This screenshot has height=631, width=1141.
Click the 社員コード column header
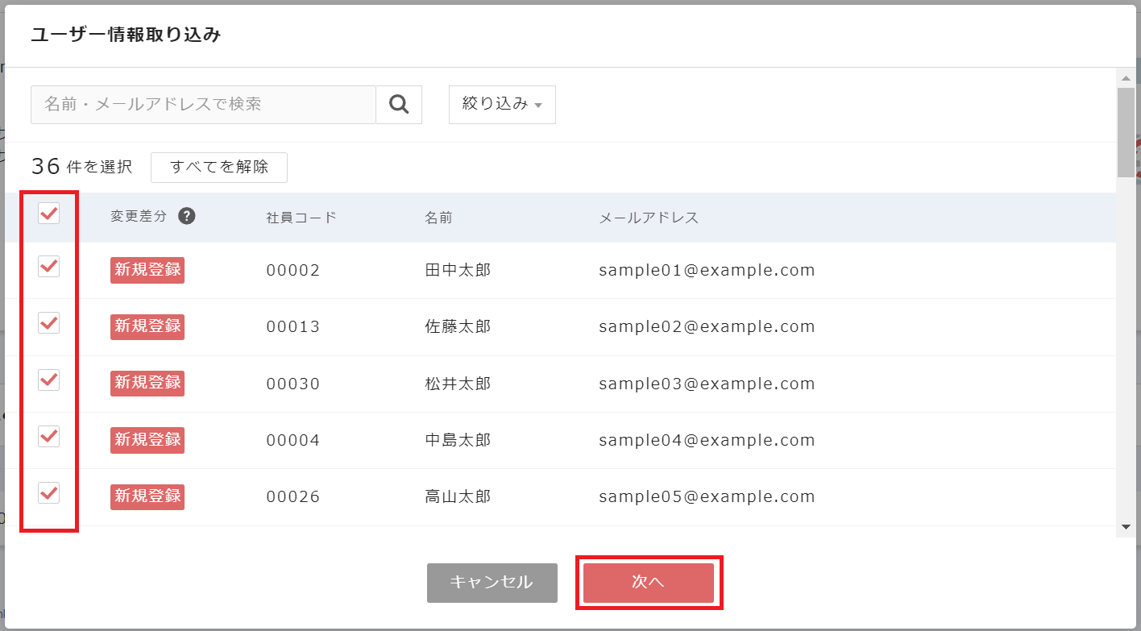(x=301, y=218)
